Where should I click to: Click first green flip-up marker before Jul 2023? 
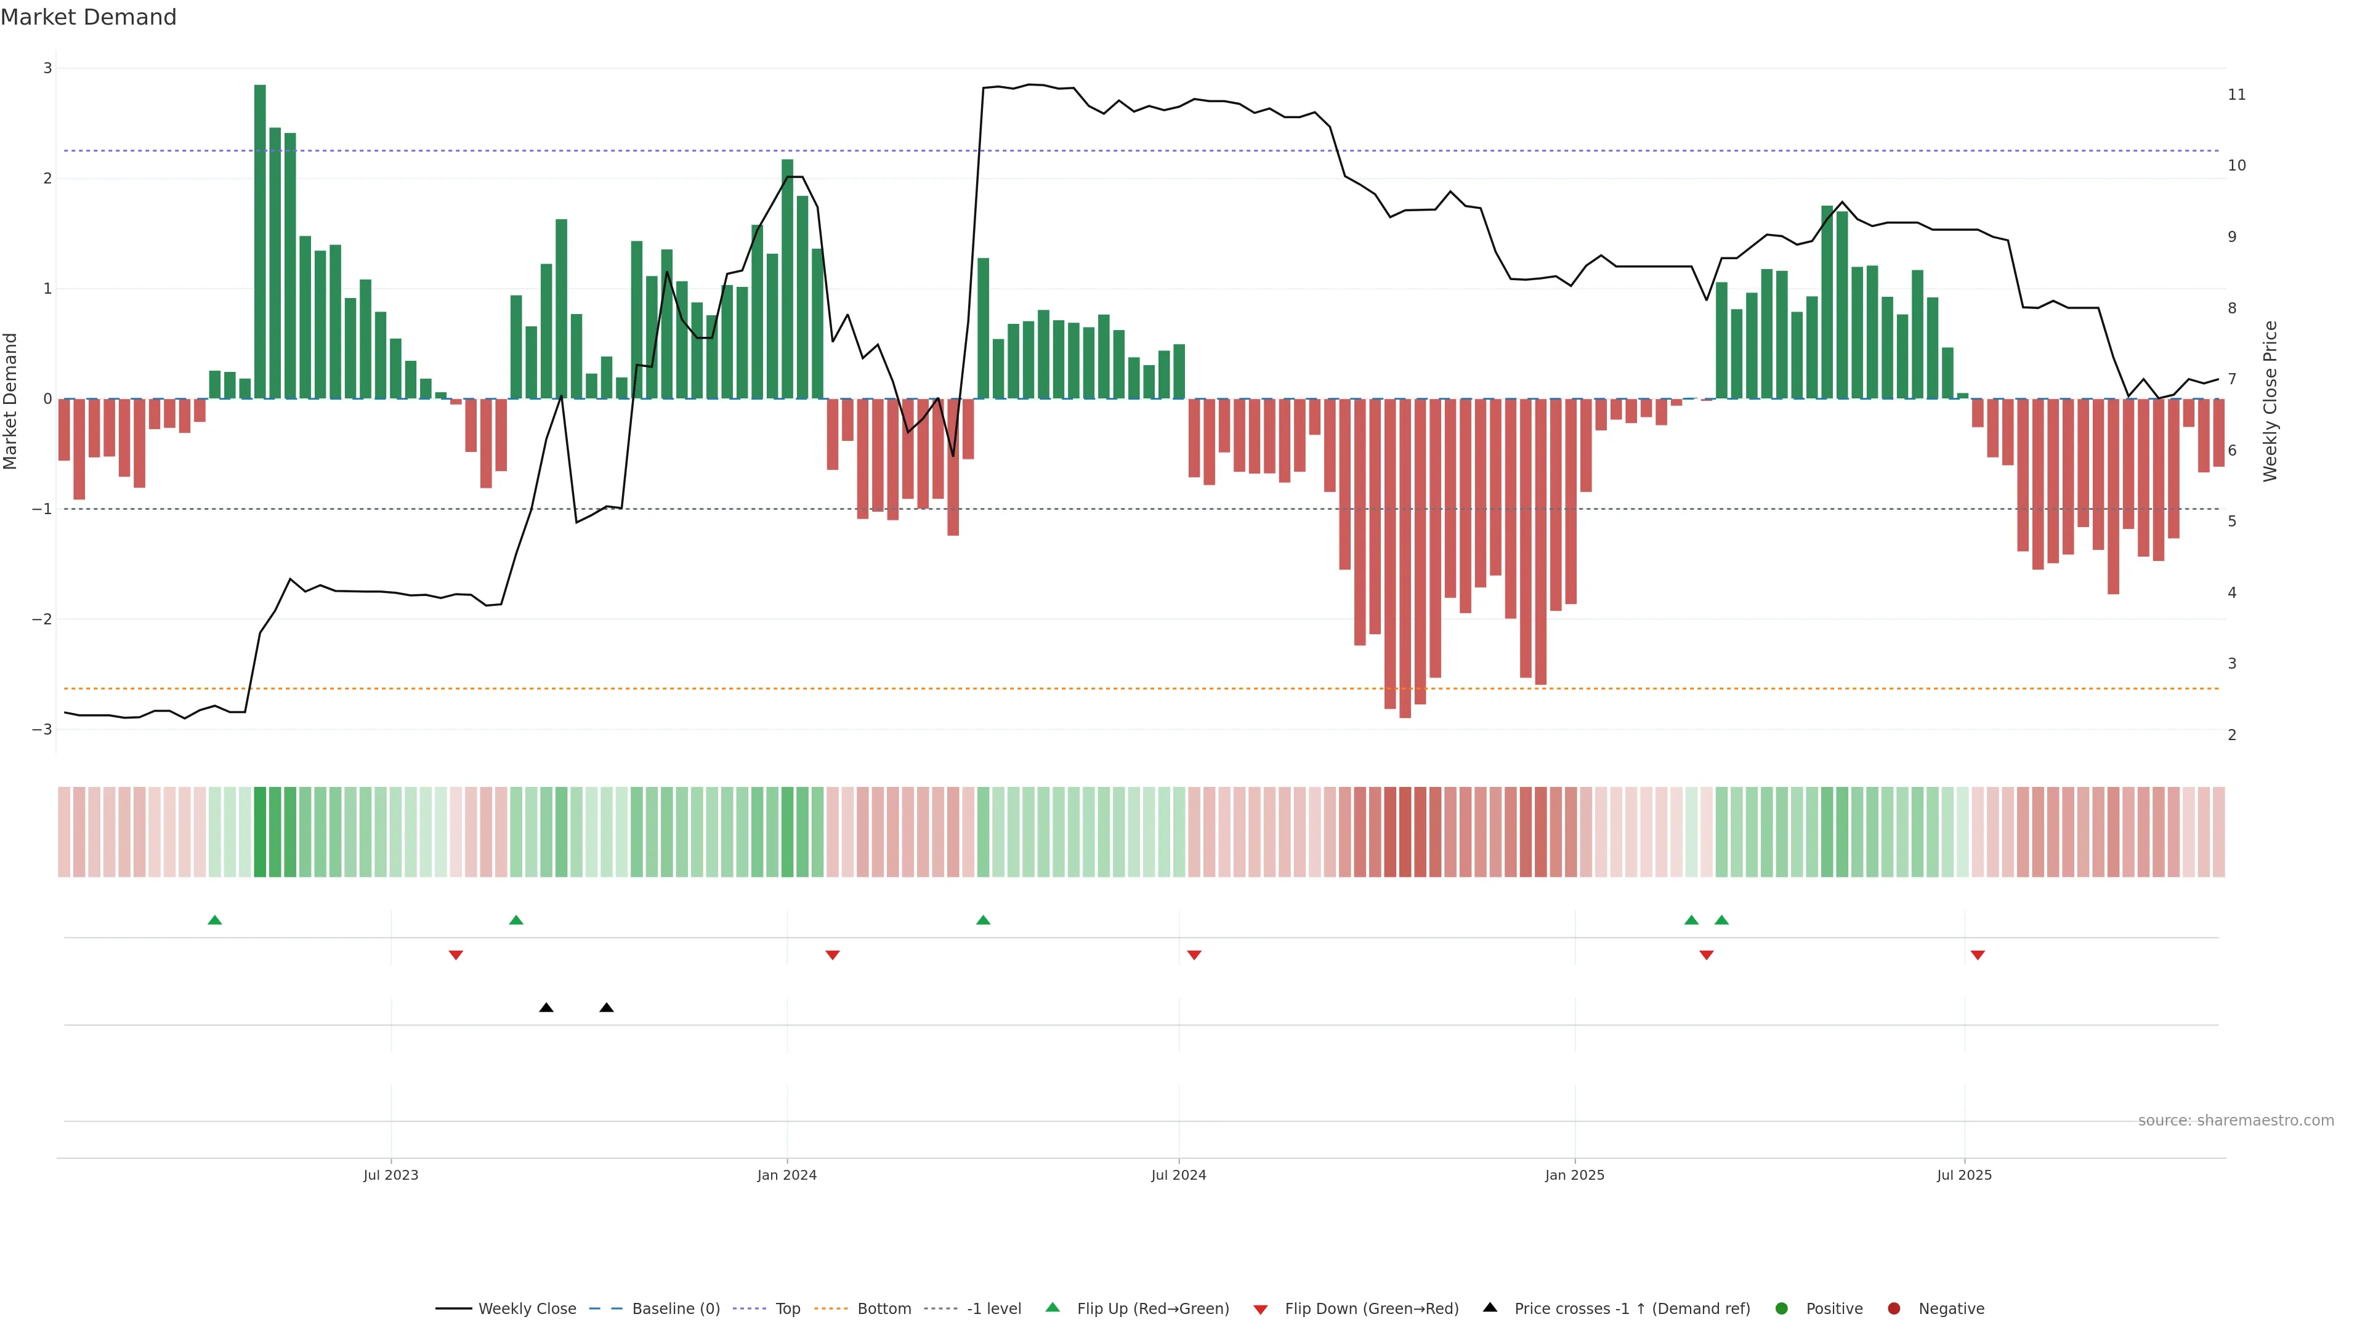click(x=215, y=920)
